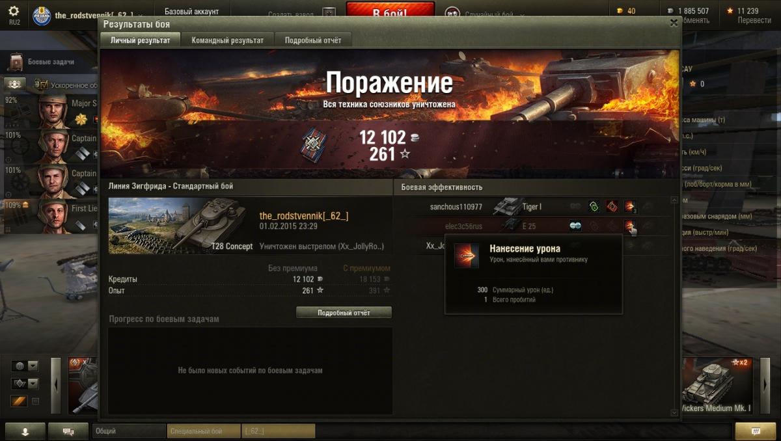Switch to Командный результат tab
781x441 pixels.
pos(228,40)
